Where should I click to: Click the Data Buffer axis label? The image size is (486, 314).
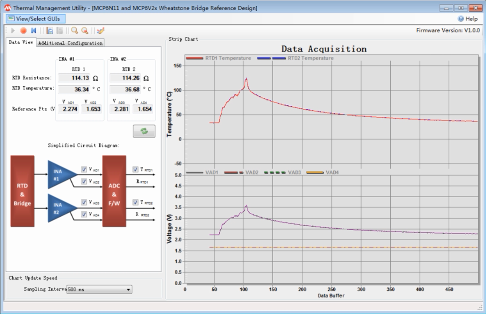click(x=331, y=296)
